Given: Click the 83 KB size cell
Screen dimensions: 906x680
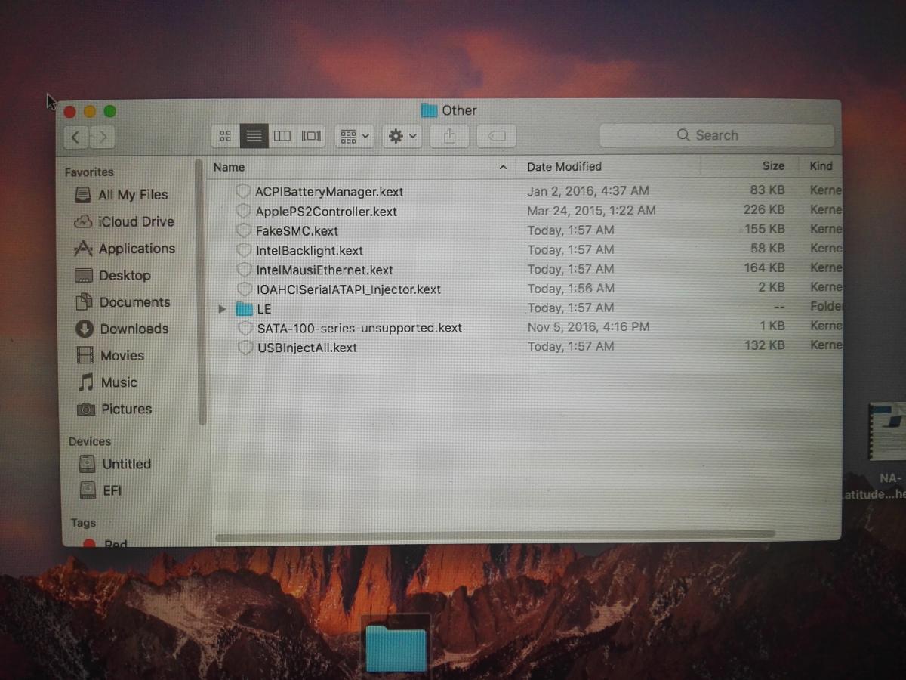Looking at the screenshot, I should click(x=767, y=190).
